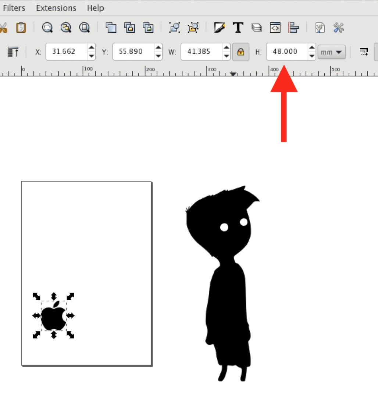Zoom to fit drawing in window

[66, 28]
